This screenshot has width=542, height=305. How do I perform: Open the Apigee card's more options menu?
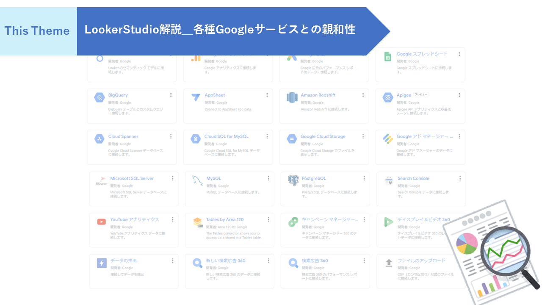click(459, 95)
